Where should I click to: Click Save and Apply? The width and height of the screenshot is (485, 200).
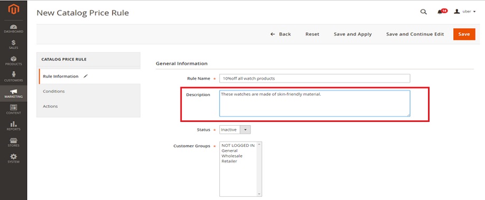352,34
